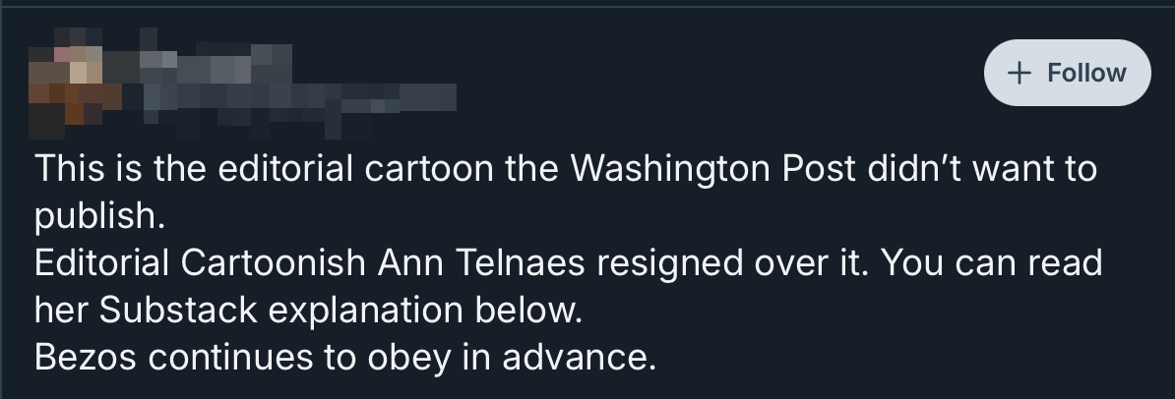Click the words "Editorial Cartoonish"
This screenshot has height=399, width=1175.
[200, 262]
